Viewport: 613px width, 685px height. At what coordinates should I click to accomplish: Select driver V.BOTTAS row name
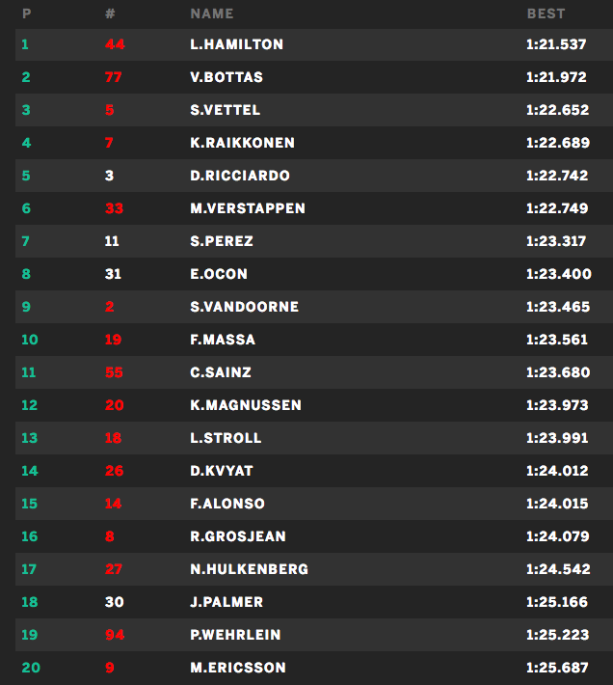227,77
